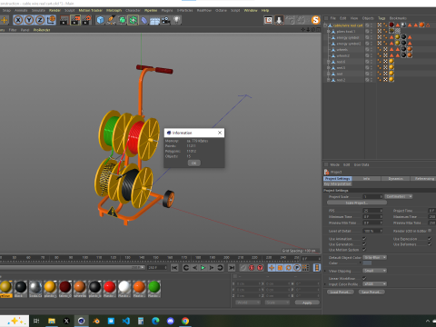Click the purple Deformer icon
The height and width of the screenshot is (327, 436).
pyautogui.click(x=144, y=20)
